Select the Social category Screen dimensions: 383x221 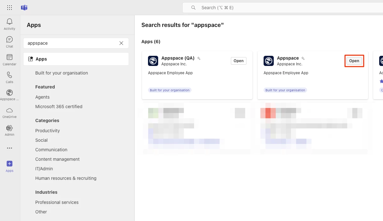pyautogui.click(x=41, y=140)
